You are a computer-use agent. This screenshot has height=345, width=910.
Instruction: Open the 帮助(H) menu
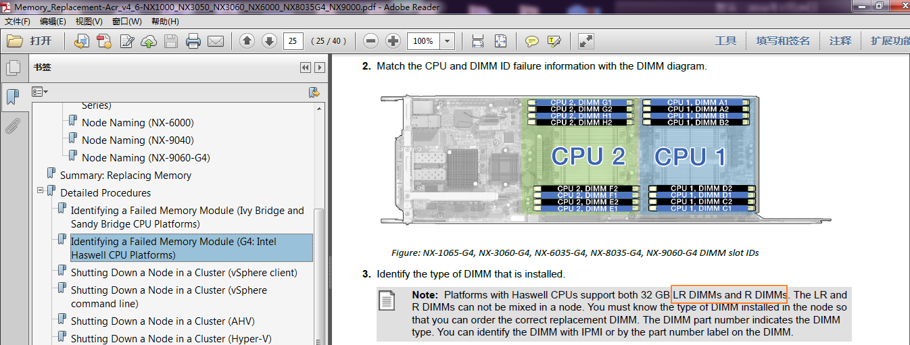[165, 22]
